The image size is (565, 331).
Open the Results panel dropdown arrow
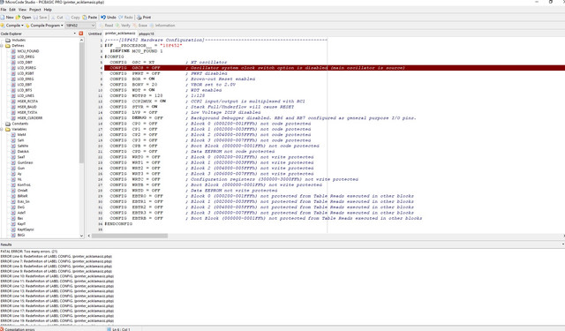point(563,244)
